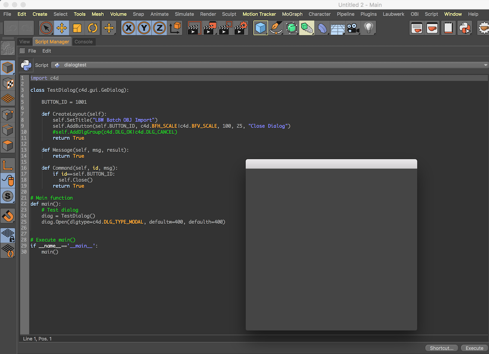489x354 pixels.
Task: Switch to the Console tab
Action: pyautogui.click(x=84, y=42)
